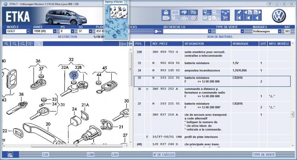Click the list view icon below the printer
This screenshot has height=160, width=297.
coord(166,18)
